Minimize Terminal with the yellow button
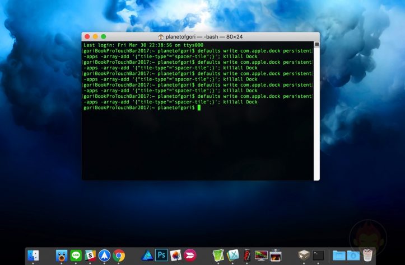 [95, 36]
